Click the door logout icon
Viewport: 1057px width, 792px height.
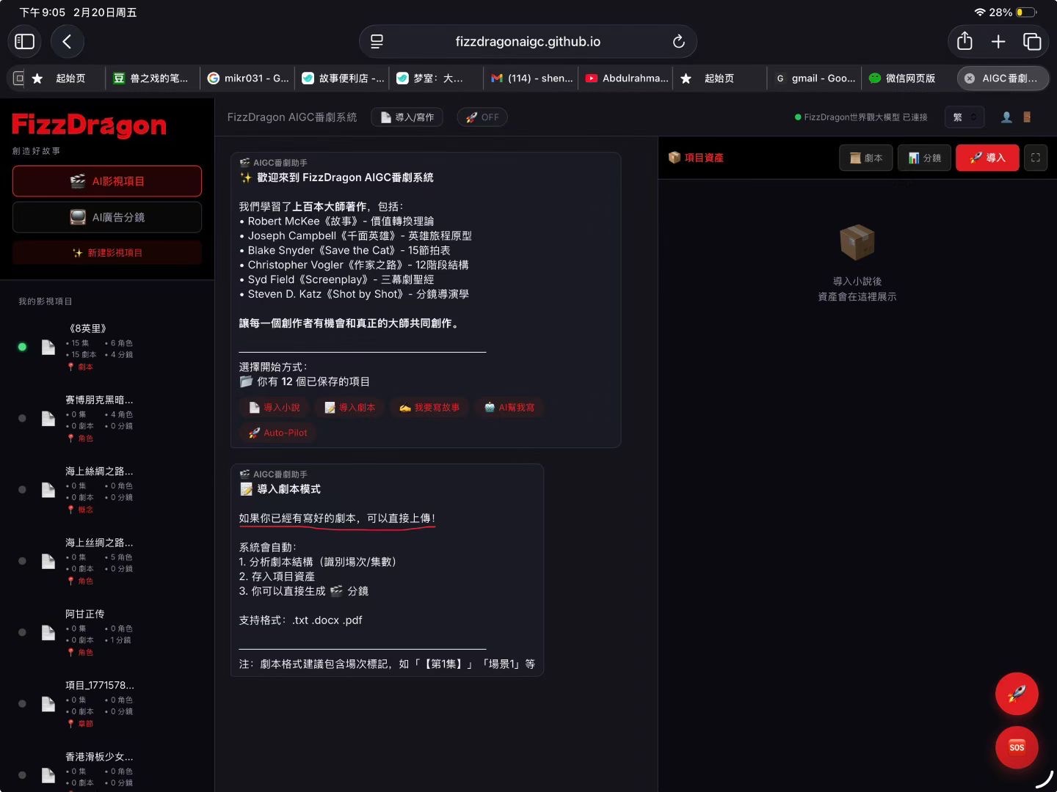[x=1027, y=117]
